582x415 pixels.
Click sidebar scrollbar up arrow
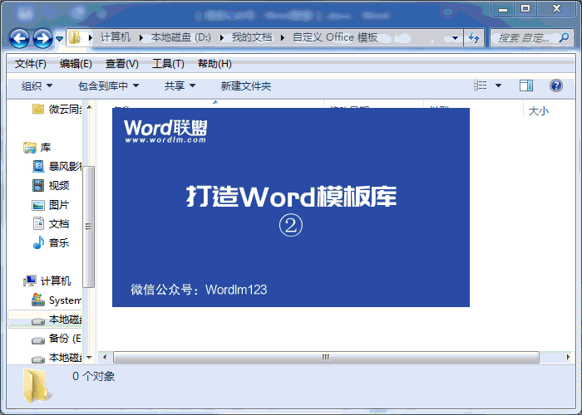click(89, 107)
